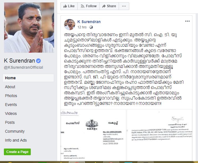Open the About section
This screenshot has width=198, height=163.
pos(10,87)
